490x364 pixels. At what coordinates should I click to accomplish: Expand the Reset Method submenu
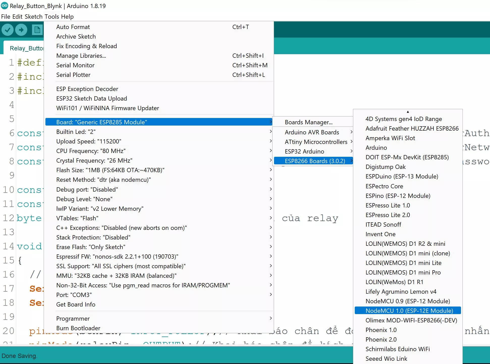[159, 180]
